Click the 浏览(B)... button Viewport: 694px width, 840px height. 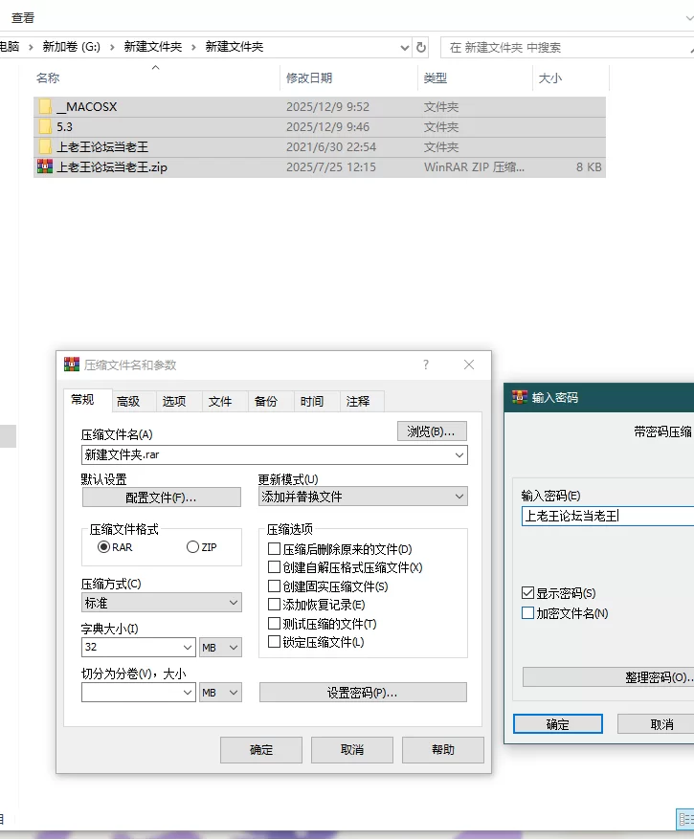tap(432, 431)
